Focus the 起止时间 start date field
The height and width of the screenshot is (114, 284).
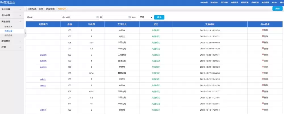pos(85,17)
